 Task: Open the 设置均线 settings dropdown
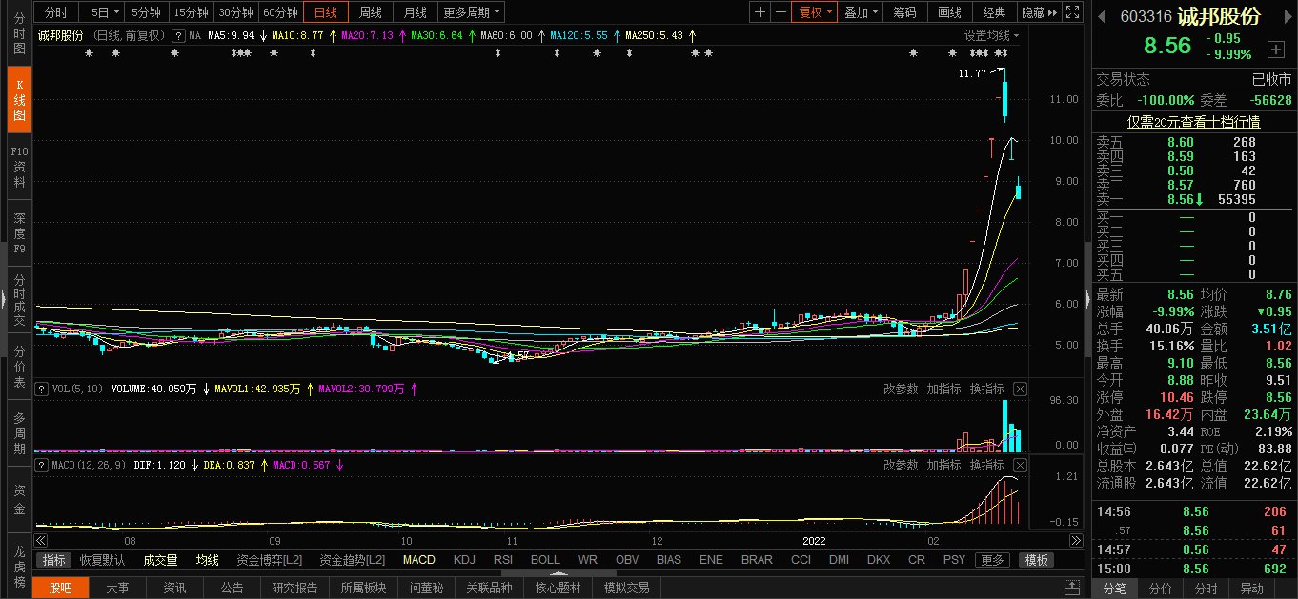click(990, 35)
